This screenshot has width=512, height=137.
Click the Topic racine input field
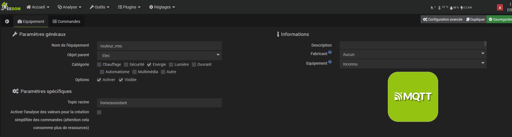(x=159, y=103)
